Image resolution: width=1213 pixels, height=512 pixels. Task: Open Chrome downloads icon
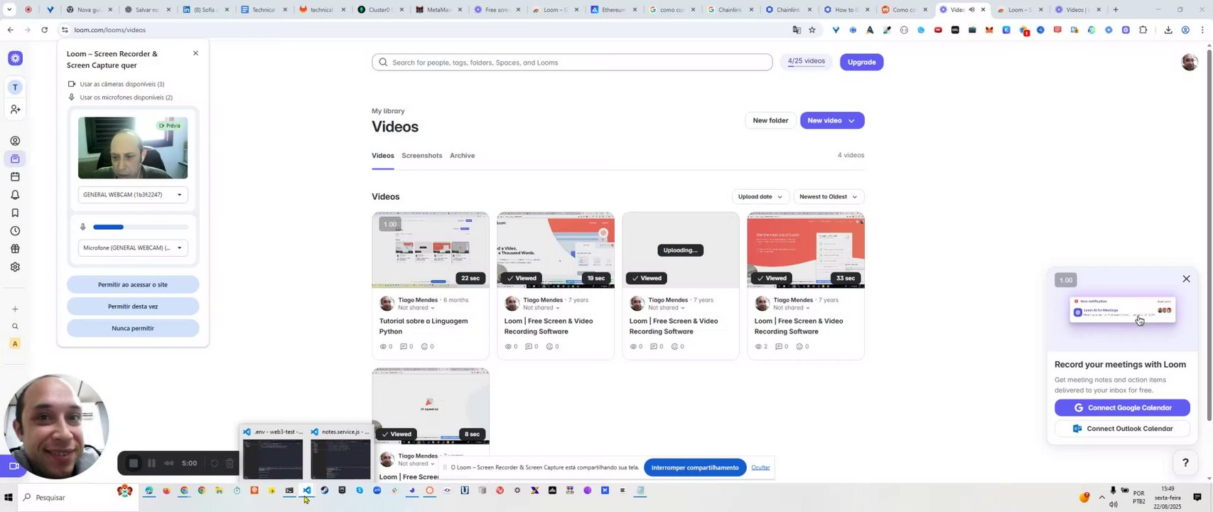point(1168,30)
